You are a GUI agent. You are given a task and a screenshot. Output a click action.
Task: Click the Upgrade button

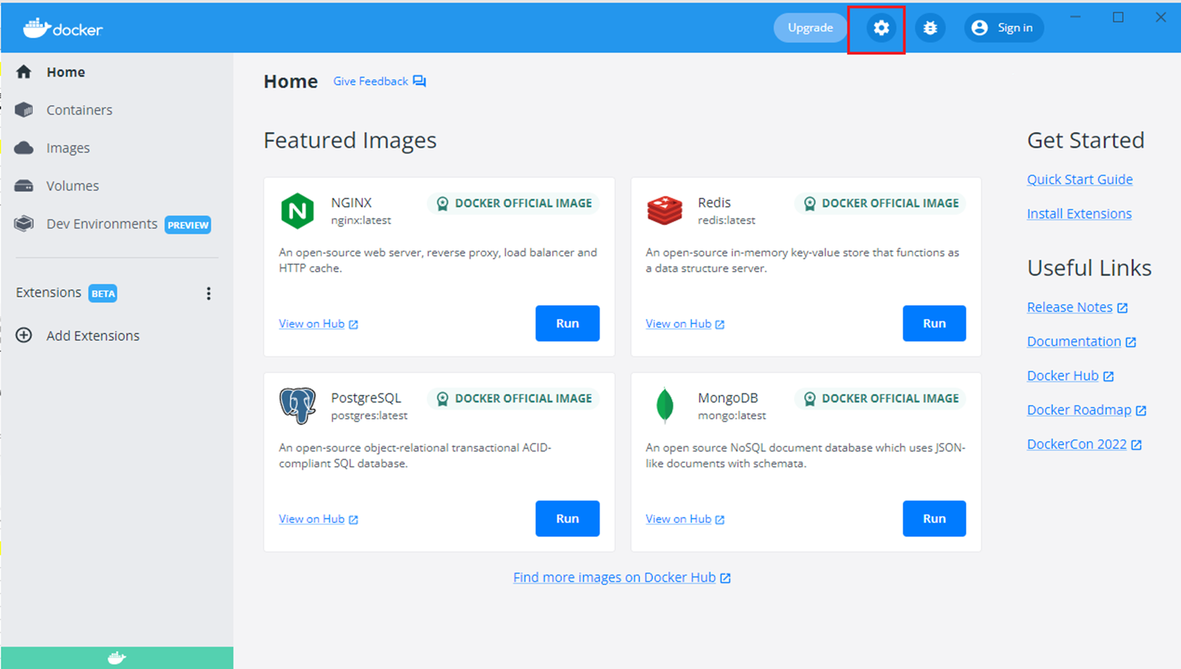coord(810,28)
